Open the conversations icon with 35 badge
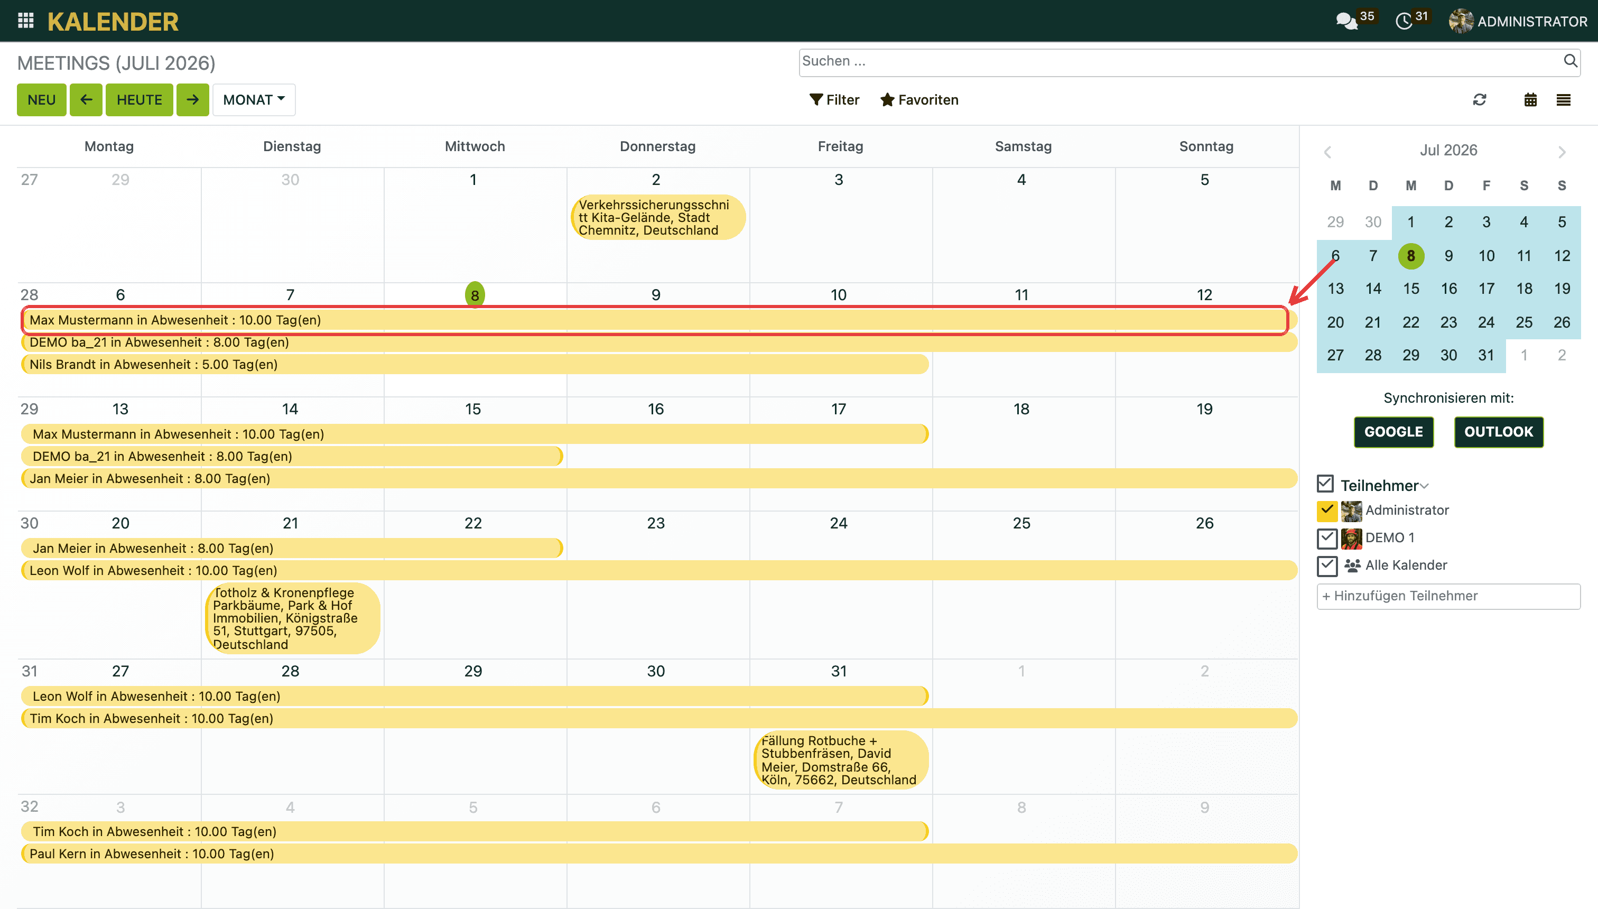Viewport: 1598px width, 909px height. coord(1346,21)
